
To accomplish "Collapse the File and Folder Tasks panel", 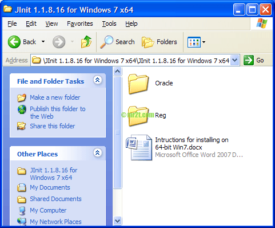I will (98, 80).
